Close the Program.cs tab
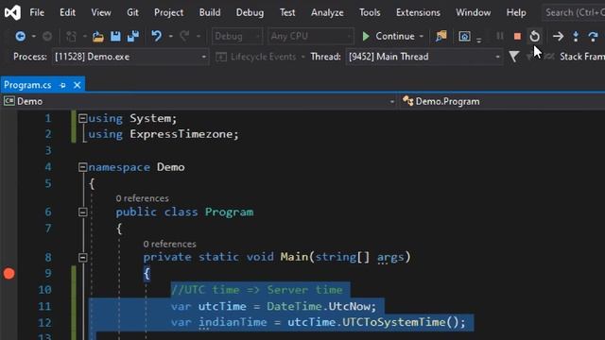 coord(78,85)
